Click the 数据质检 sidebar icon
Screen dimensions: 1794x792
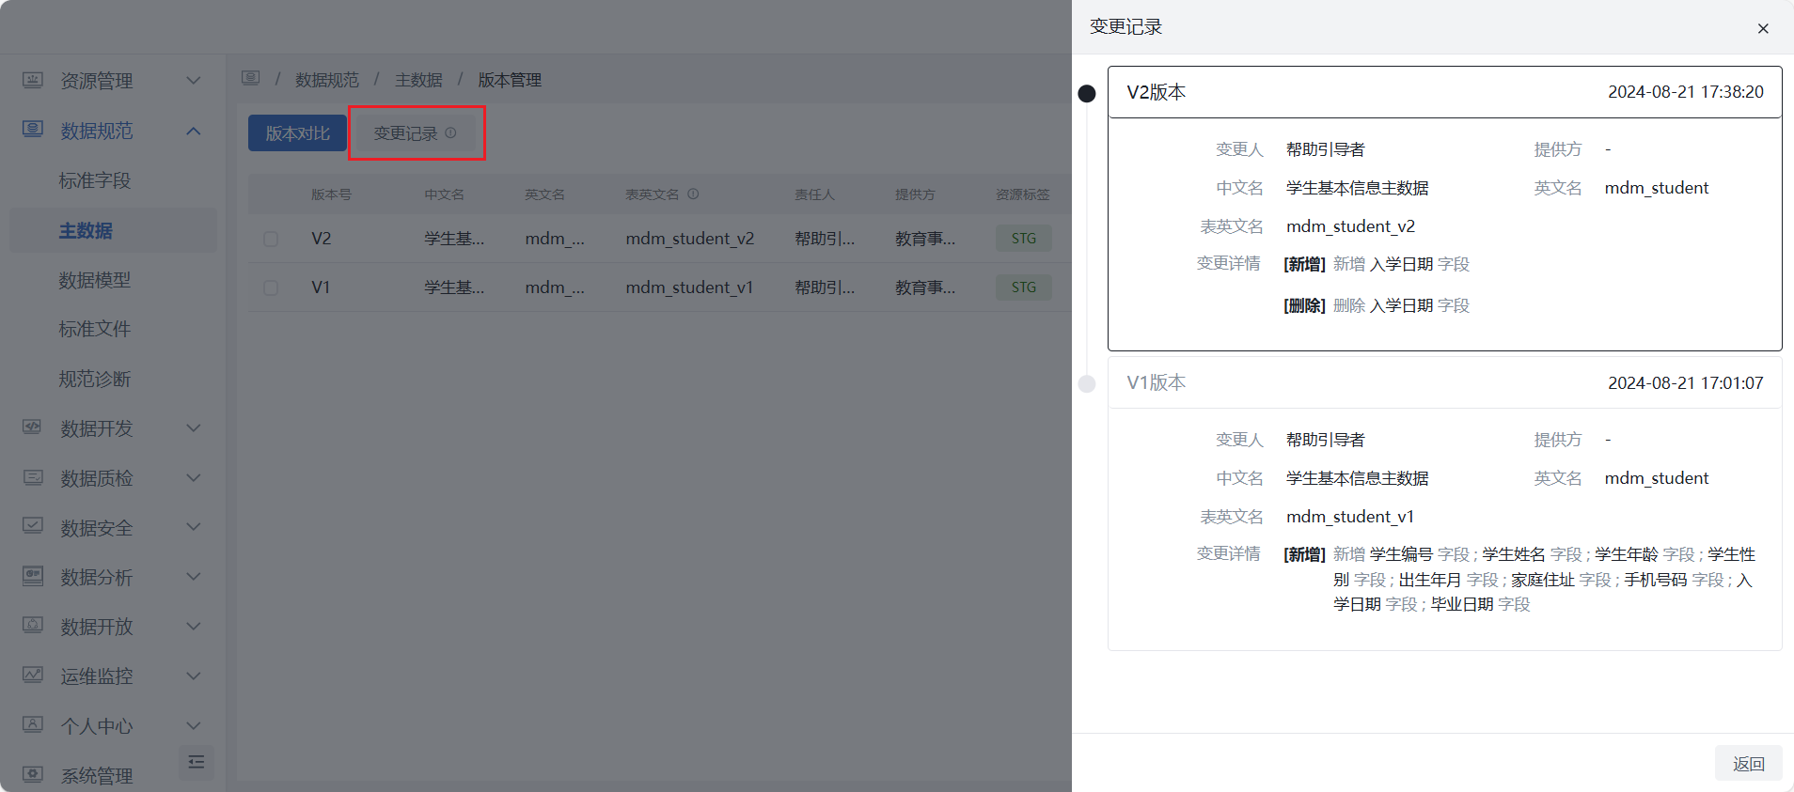pos(33,477)
